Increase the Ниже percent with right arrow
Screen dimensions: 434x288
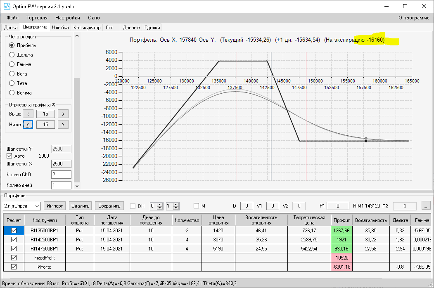click(63, 125)
